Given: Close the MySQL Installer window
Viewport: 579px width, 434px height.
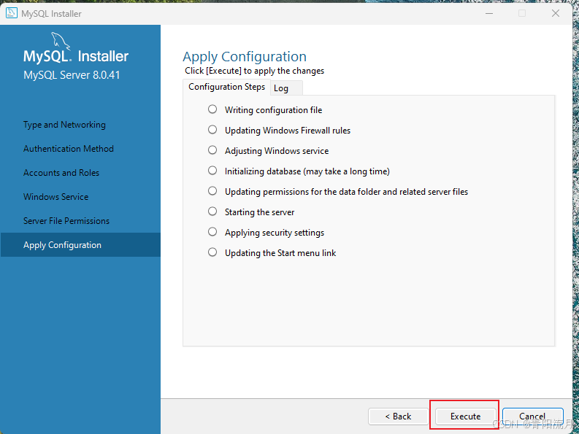Looking at the screenshot, I should 556,13.
